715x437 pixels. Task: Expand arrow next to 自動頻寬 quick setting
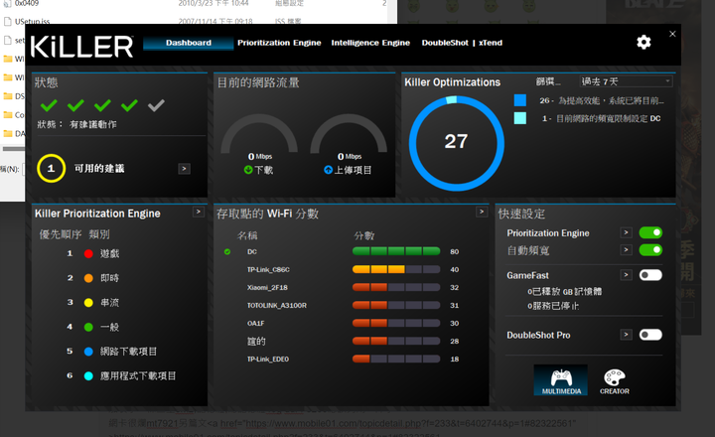coord(626,250)
